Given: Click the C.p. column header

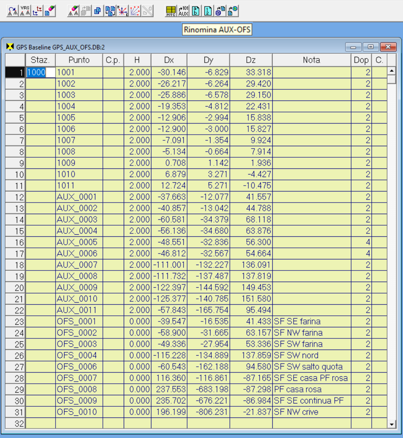Looking at the screenshot, I should (113, 60).
